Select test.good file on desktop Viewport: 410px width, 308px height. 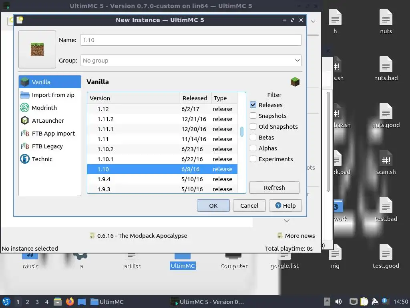tap(386, 256)
